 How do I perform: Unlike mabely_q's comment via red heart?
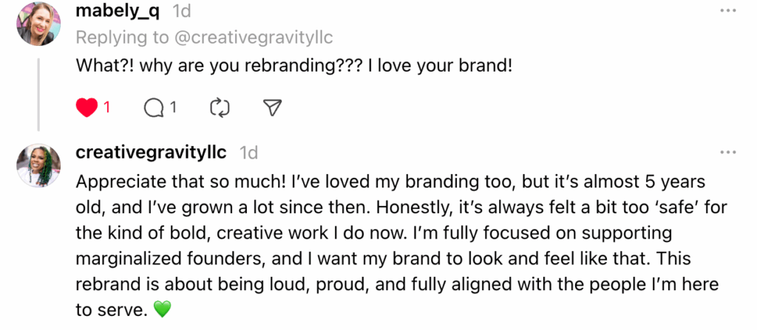[x=87, y=108]
